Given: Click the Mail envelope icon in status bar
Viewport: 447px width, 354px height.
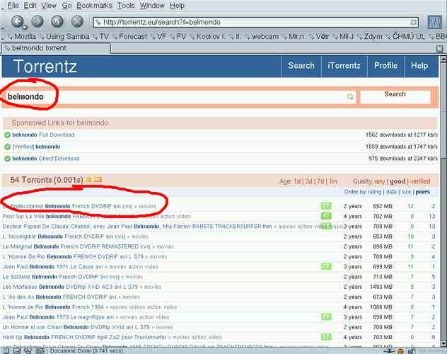Looking at the screenshot, I should [17, 351].
